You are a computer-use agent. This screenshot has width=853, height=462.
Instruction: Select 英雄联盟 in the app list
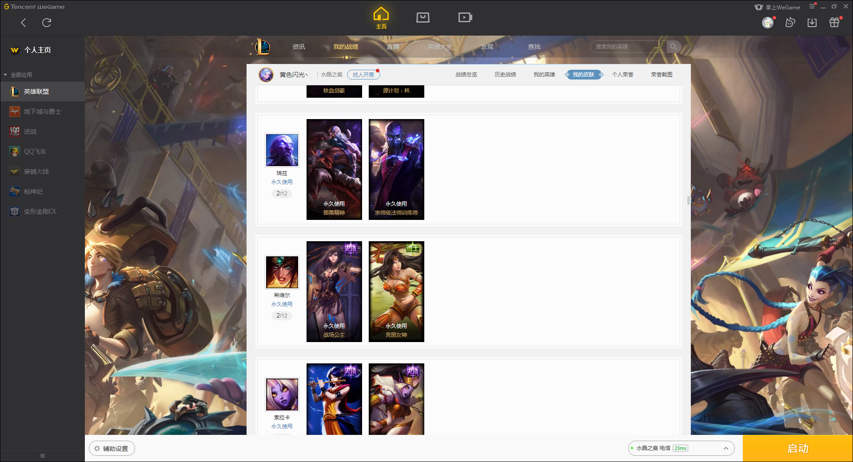click(x=42, y=92)
